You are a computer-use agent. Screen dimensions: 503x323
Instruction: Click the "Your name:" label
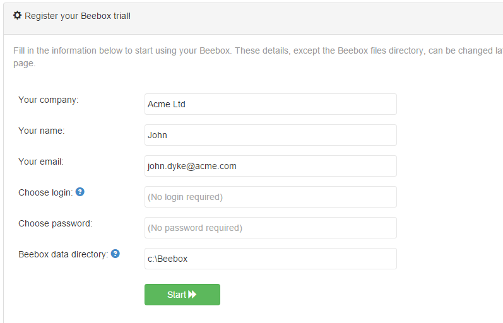pyautogui.click(x=42, y=131)
